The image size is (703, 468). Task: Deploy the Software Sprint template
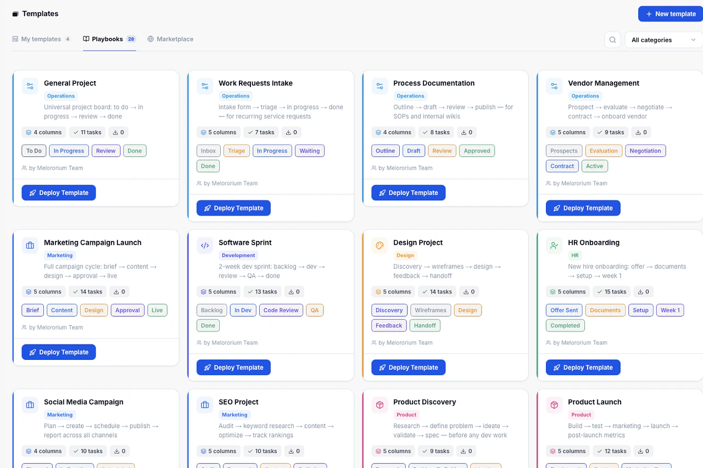[x=233, y=368]
